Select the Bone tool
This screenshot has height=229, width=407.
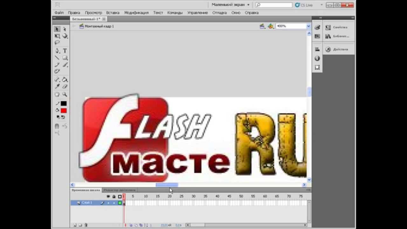[x=57, y=79]
